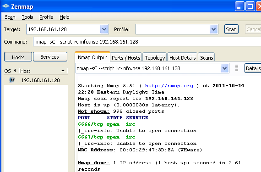The width and height of the screenshot is (261, 172).
Task: Show services list with Services button
Action: point(50,57)
